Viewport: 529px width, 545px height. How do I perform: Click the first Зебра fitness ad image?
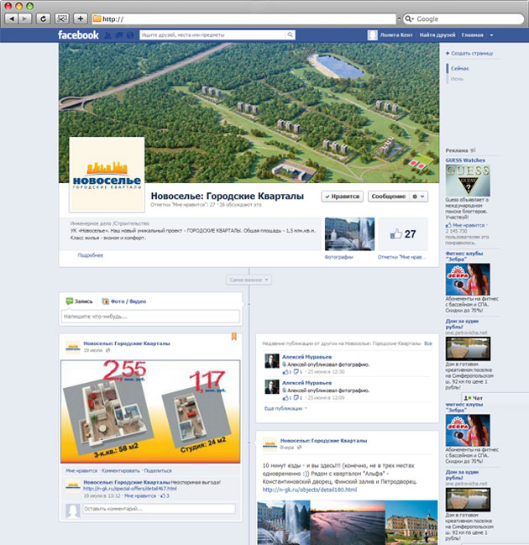(468, 279)
